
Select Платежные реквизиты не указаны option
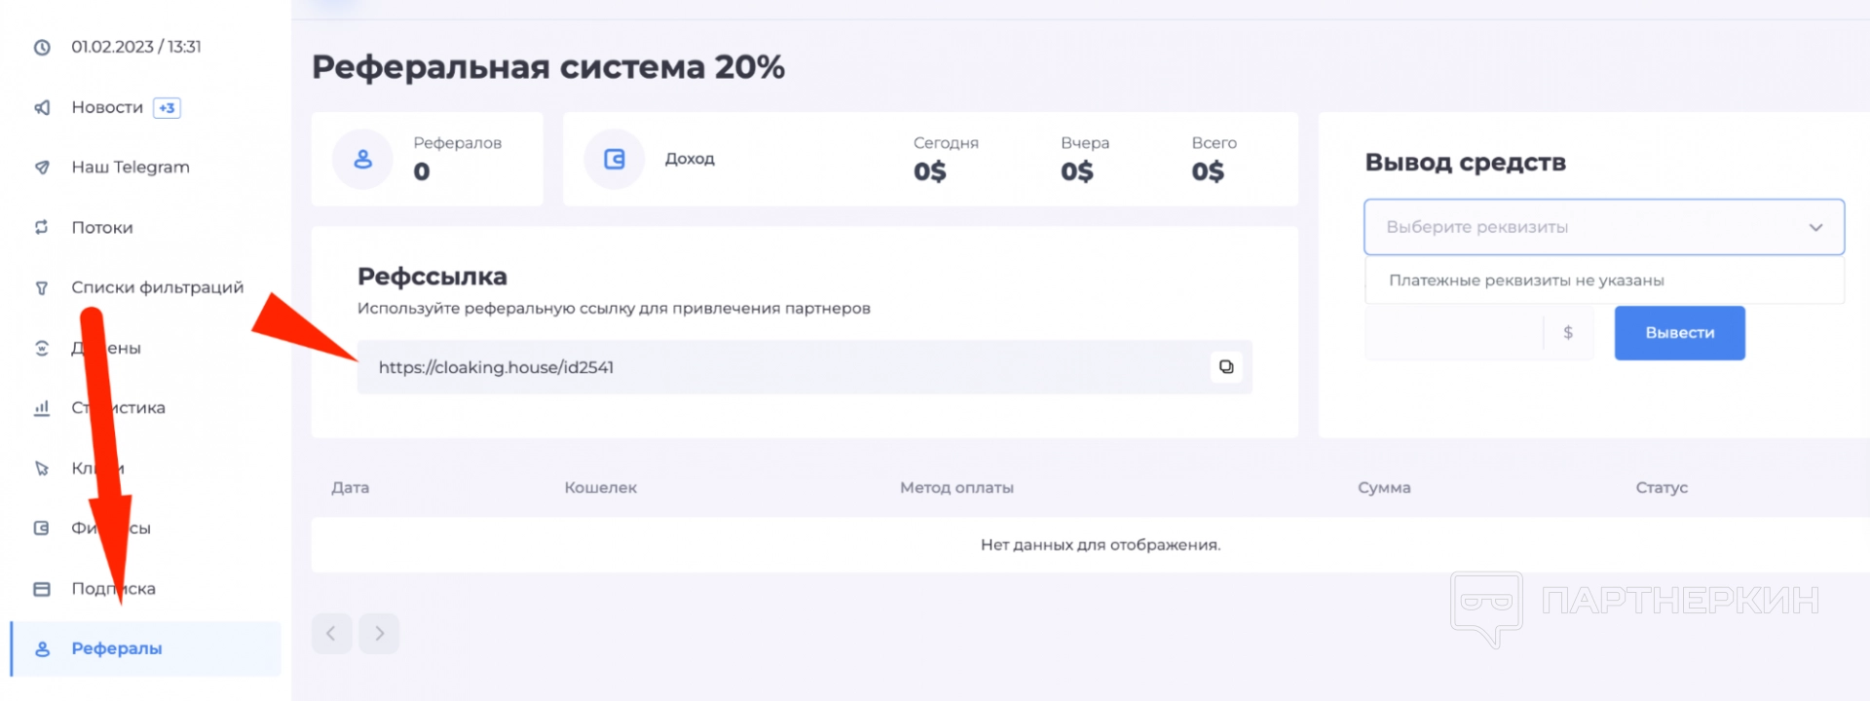coord(1526,280)
